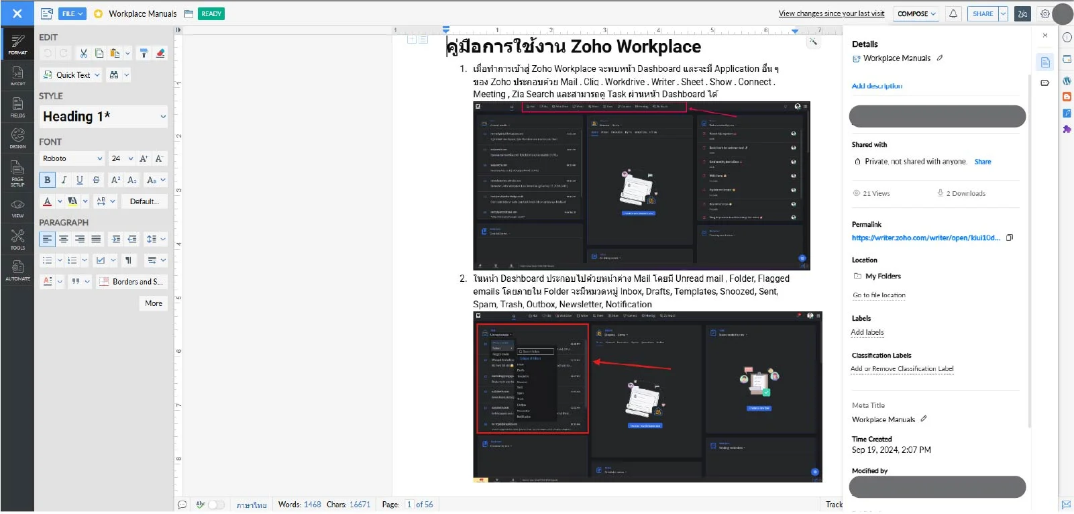Open the Automate sidebar panel
Screen dimensions: 1074x514
tap(17, 270)
